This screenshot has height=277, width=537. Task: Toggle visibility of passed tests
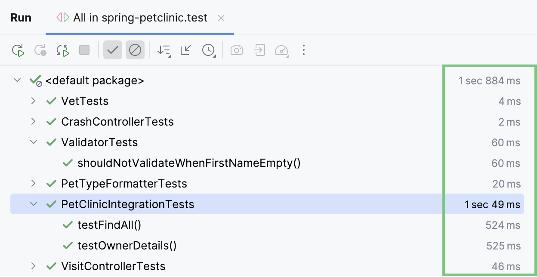tap(113, 50)
